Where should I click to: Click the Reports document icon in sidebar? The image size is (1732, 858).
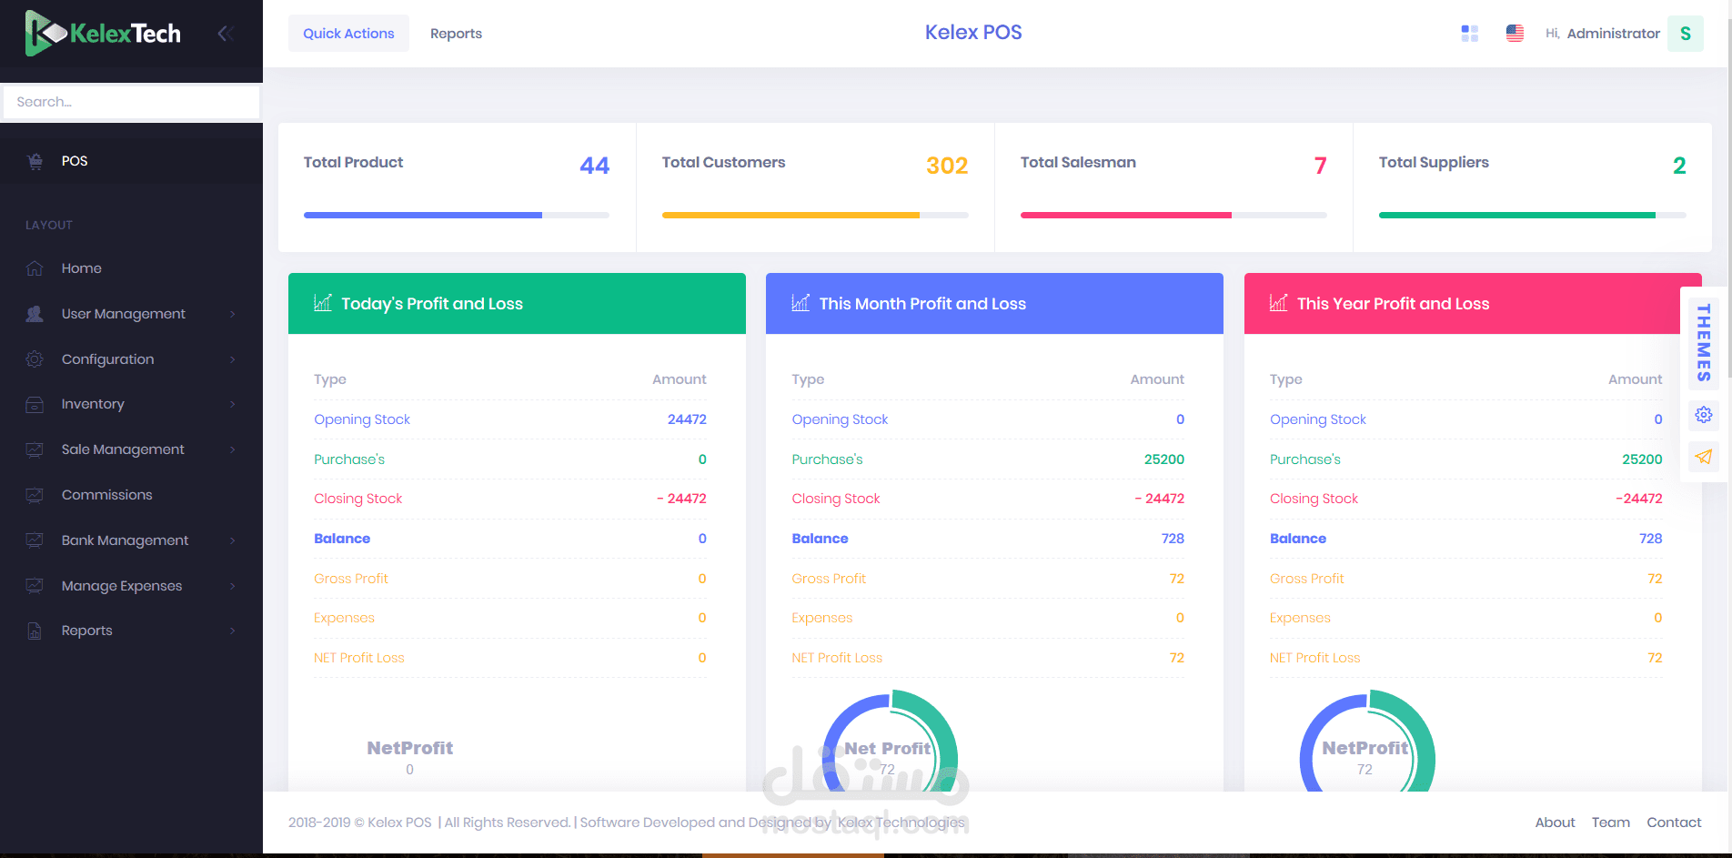pos(35,631)
